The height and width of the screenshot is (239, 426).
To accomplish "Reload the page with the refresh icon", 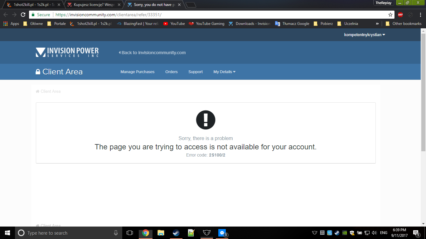I will (x=23, y=15).
